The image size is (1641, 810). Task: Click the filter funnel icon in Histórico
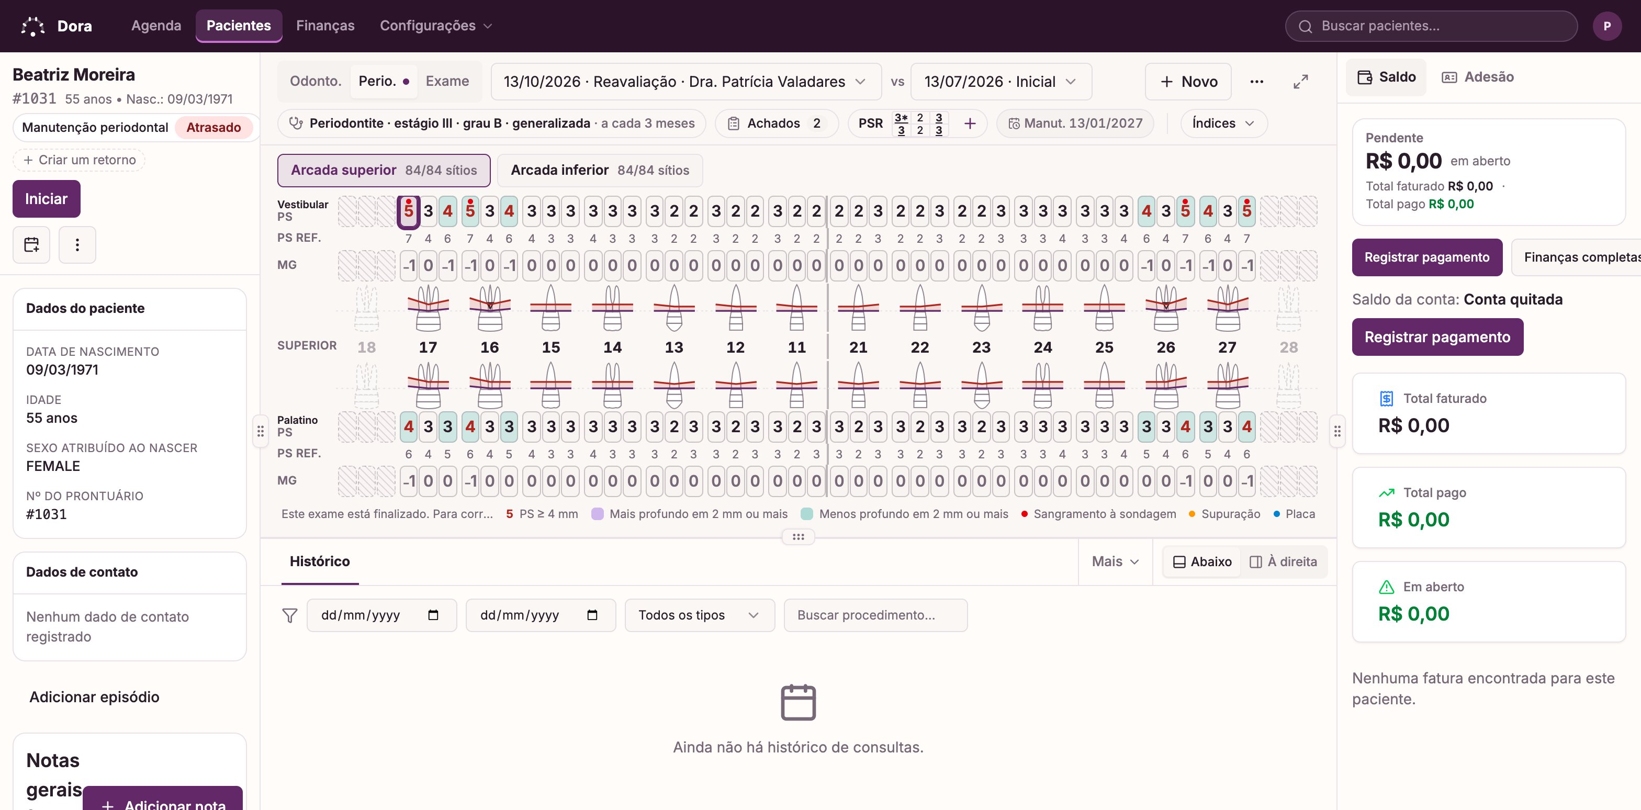pos(290,615)
